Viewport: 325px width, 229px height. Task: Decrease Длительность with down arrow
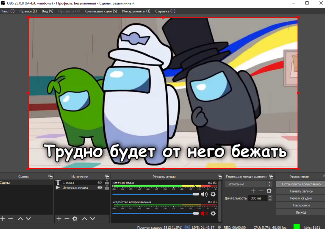270,200
